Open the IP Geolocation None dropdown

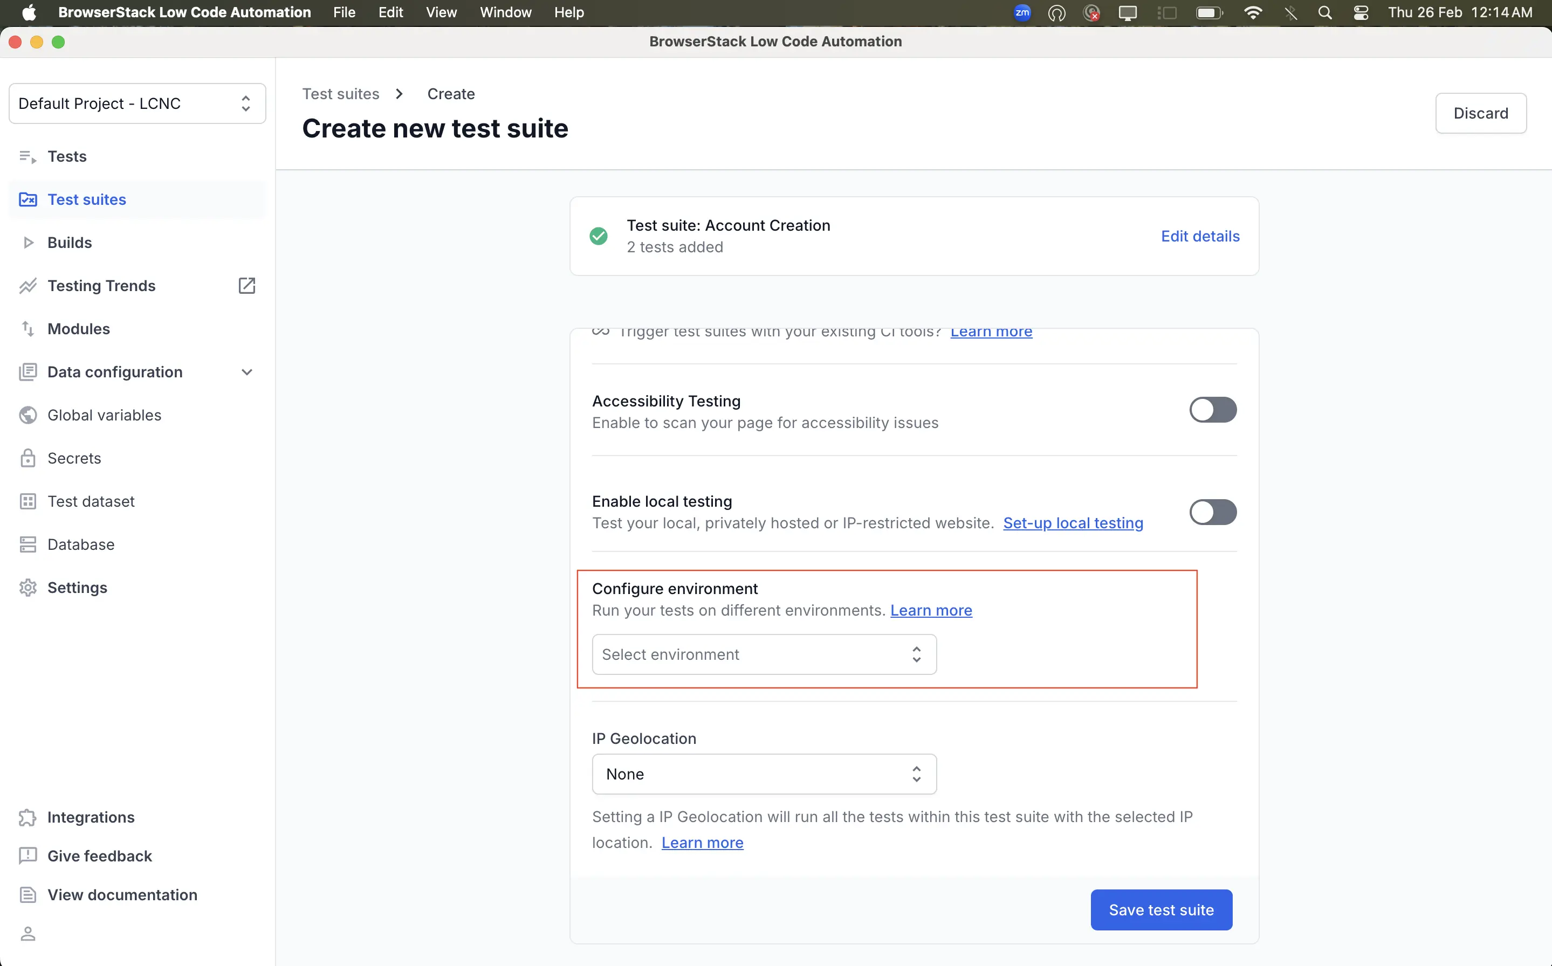click(x=764, y=774)
